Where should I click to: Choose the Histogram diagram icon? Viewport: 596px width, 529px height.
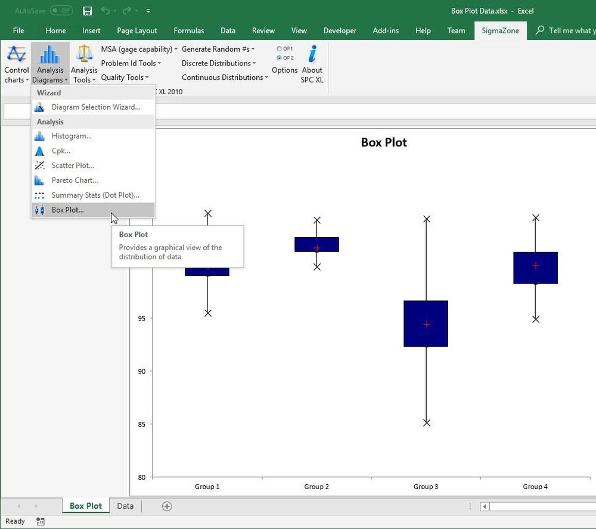pos(39,136)
